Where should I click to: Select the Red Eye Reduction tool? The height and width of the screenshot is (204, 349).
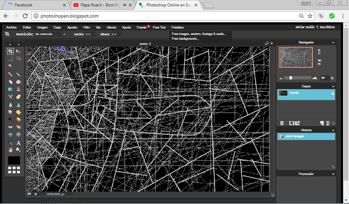tap(10, 127)
